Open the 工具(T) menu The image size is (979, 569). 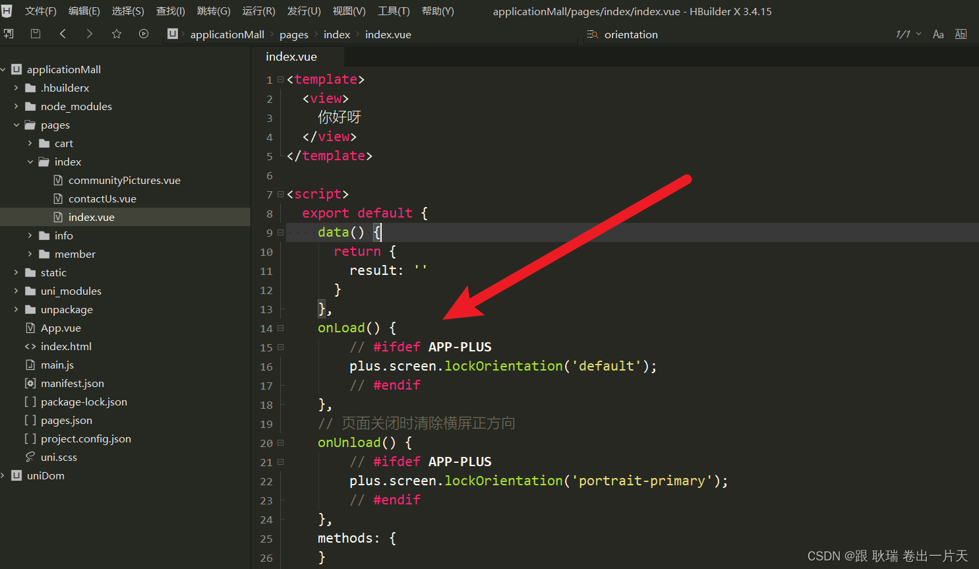(394, 11)
